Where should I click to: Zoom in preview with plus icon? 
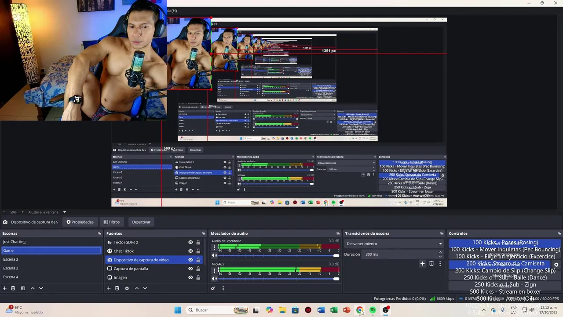[x=23, y=212]
